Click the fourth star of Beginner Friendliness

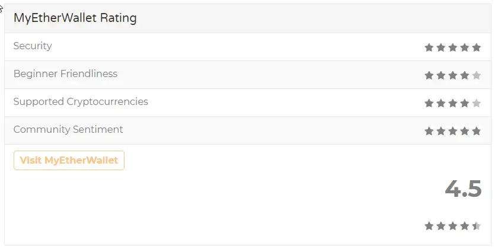tap(464, 75)
